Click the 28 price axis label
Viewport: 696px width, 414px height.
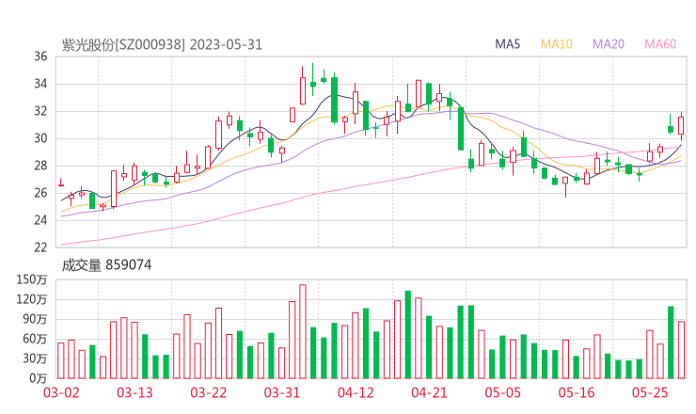40,166
